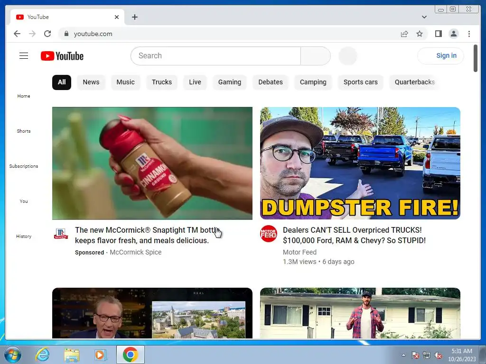Expand the tab search chevron

tap(424, 17)
